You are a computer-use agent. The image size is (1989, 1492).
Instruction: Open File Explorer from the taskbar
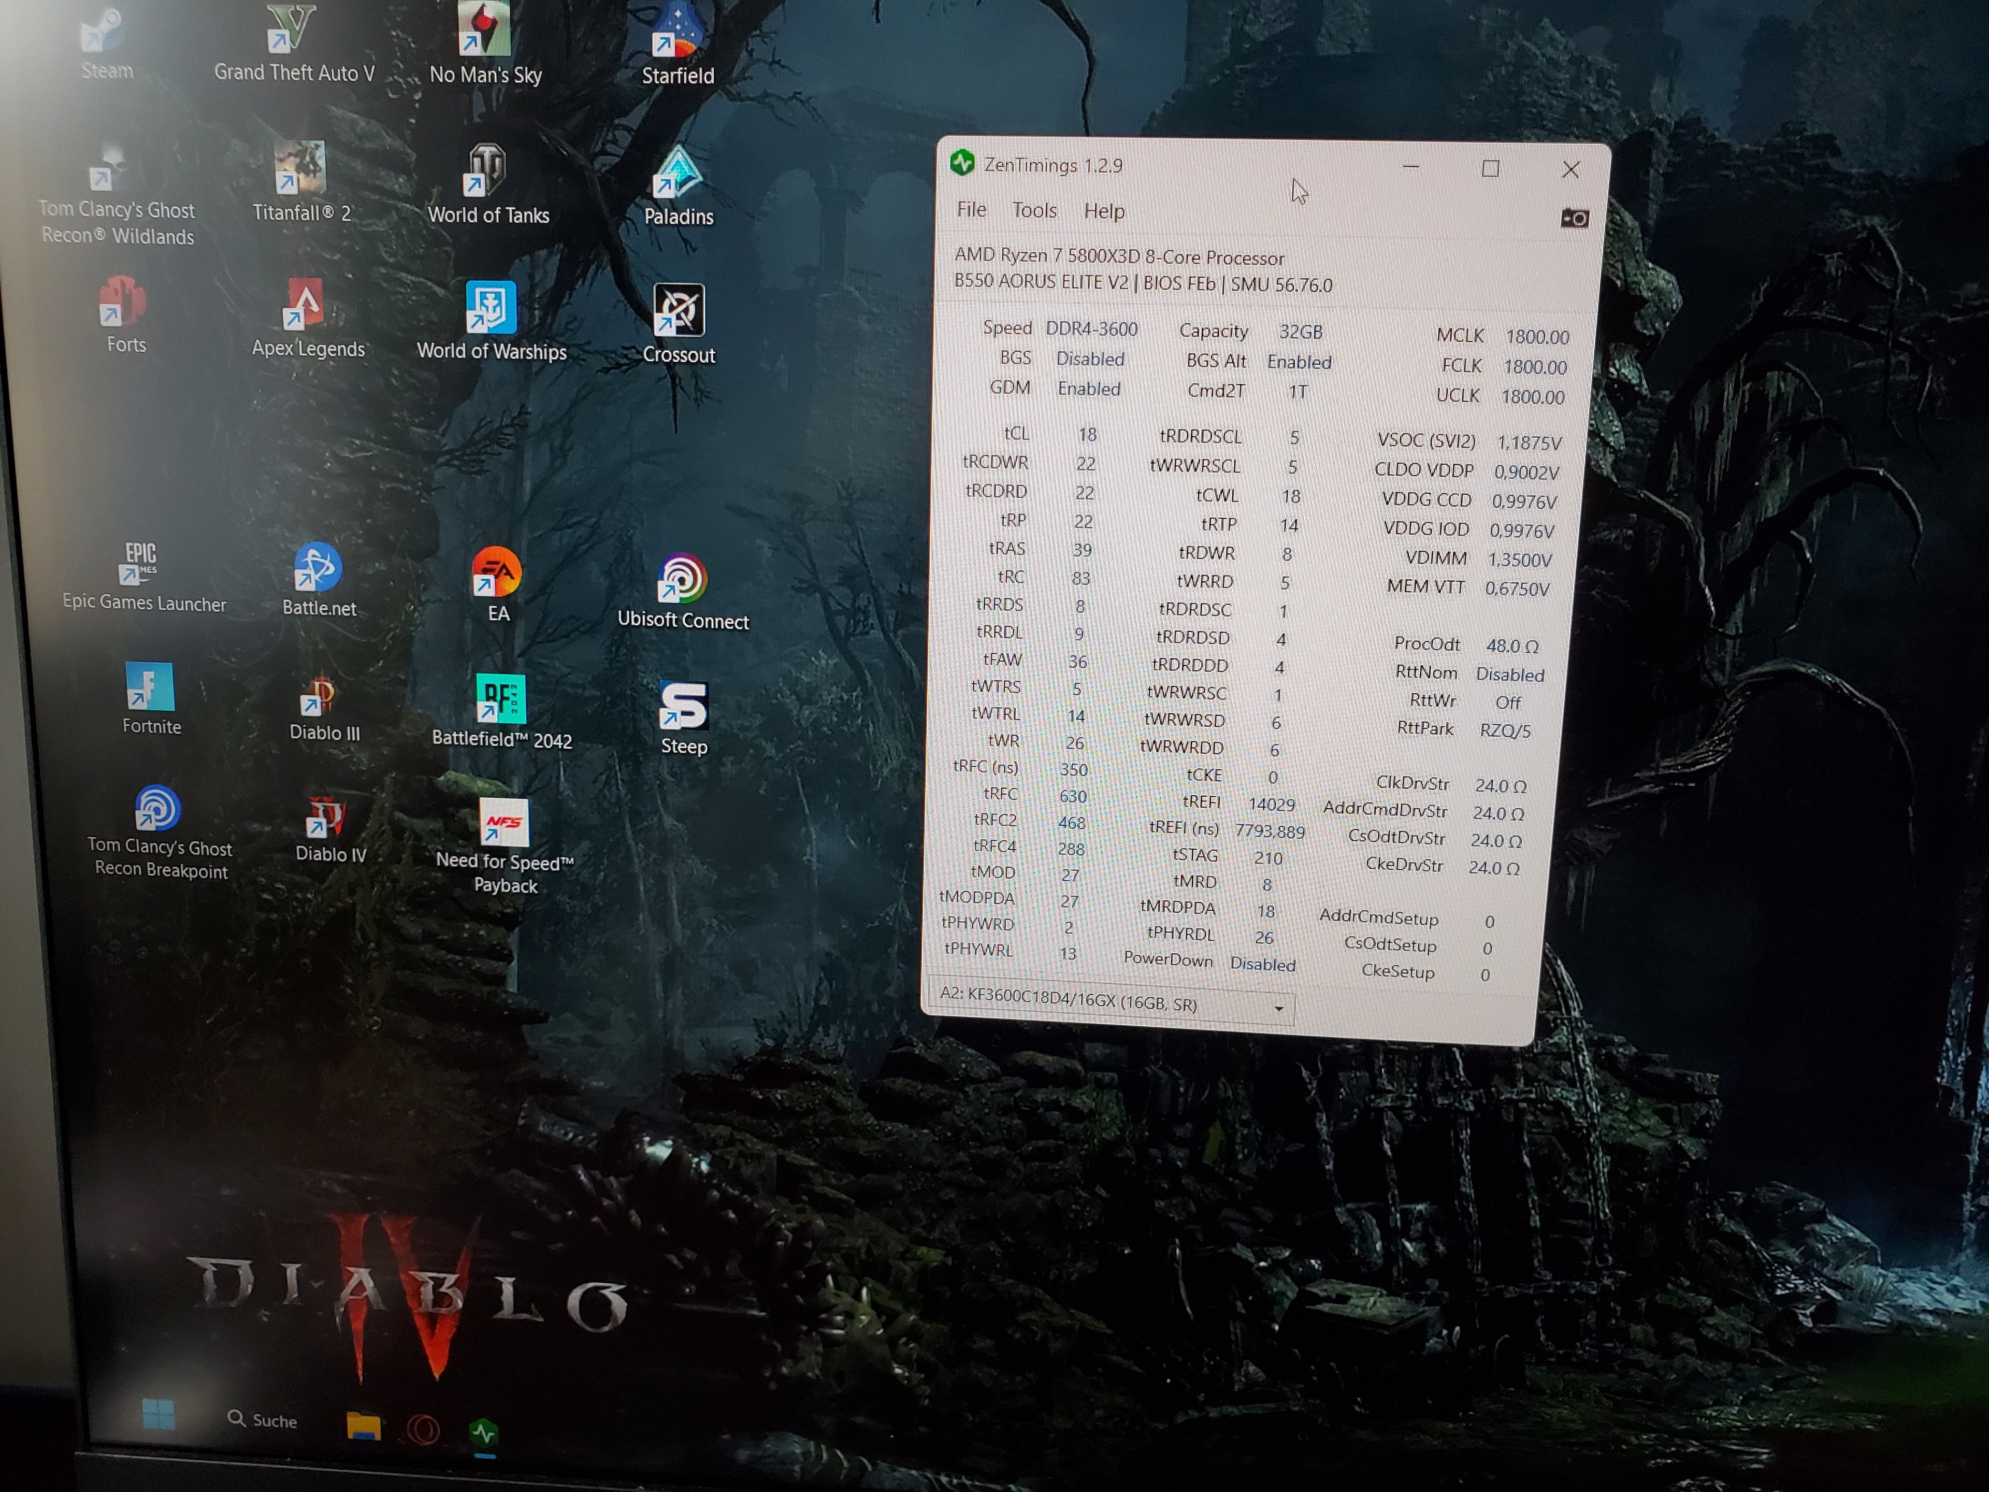[x=363, y=1426]
